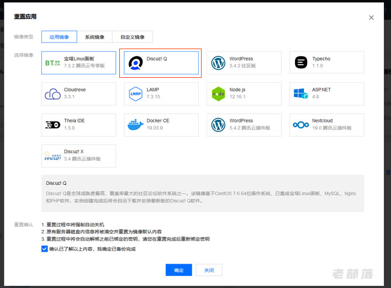
Task: Click the Discuz! Q description paragraph
Action: (201, 197)
